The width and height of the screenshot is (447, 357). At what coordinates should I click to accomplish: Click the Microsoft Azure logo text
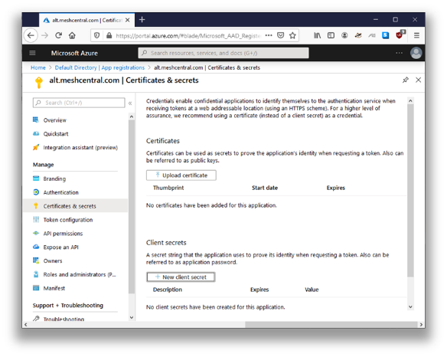[74, 53]
